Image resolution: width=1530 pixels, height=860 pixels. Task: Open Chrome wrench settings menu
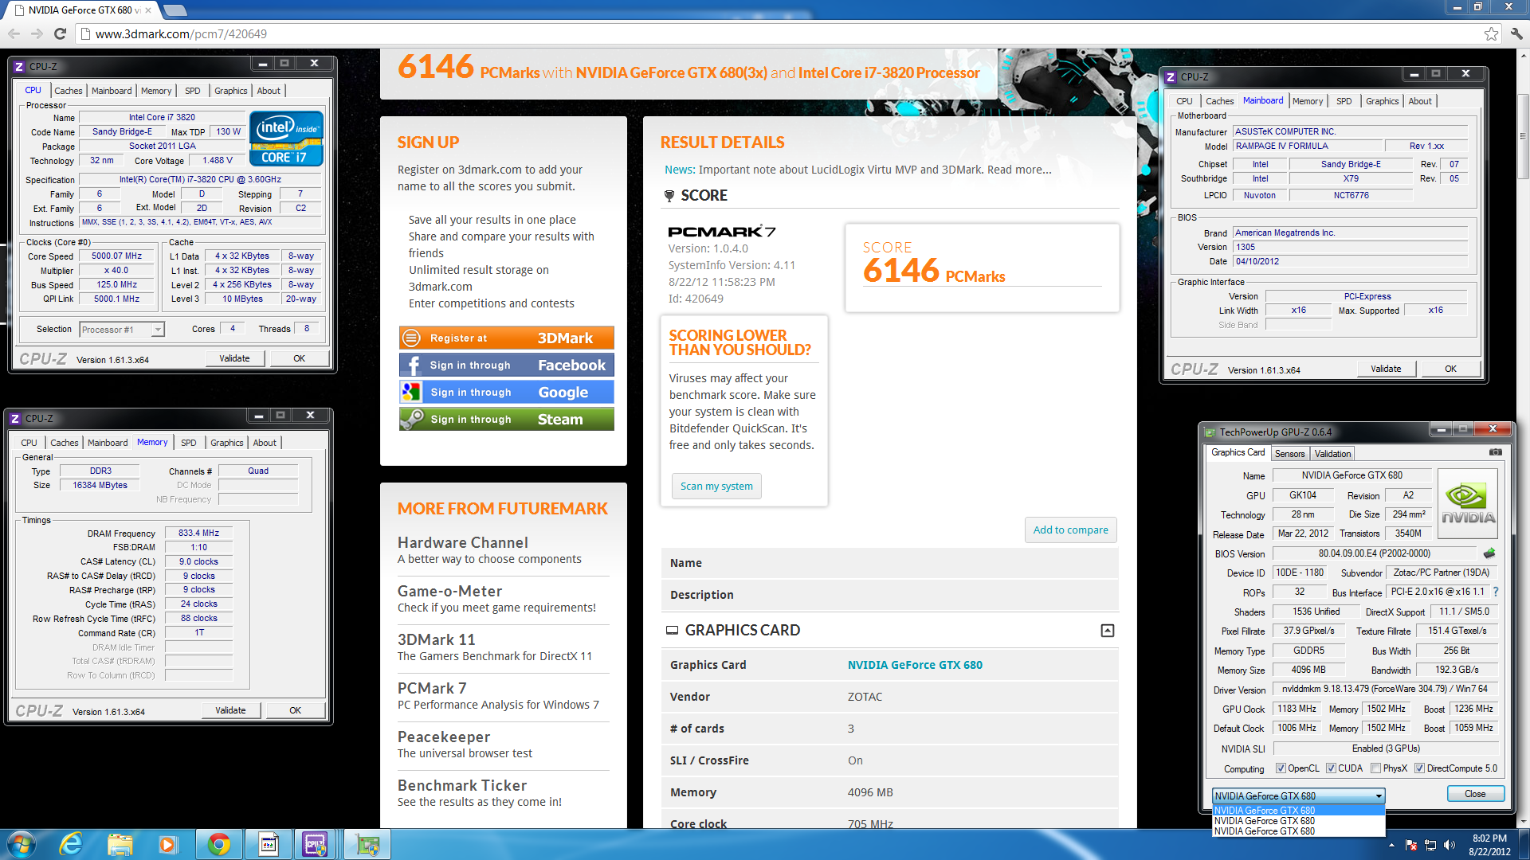1516,33
